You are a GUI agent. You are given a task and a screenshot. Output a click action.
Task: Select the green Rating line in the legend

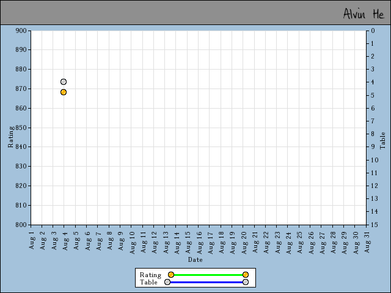(208, 275)
